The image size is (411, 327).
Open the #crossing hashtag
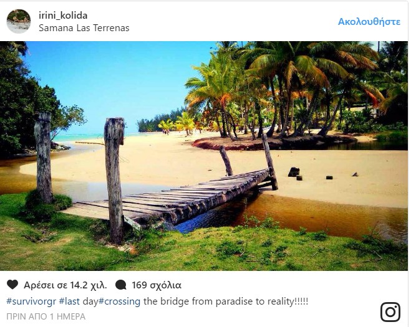coord(119,301)
